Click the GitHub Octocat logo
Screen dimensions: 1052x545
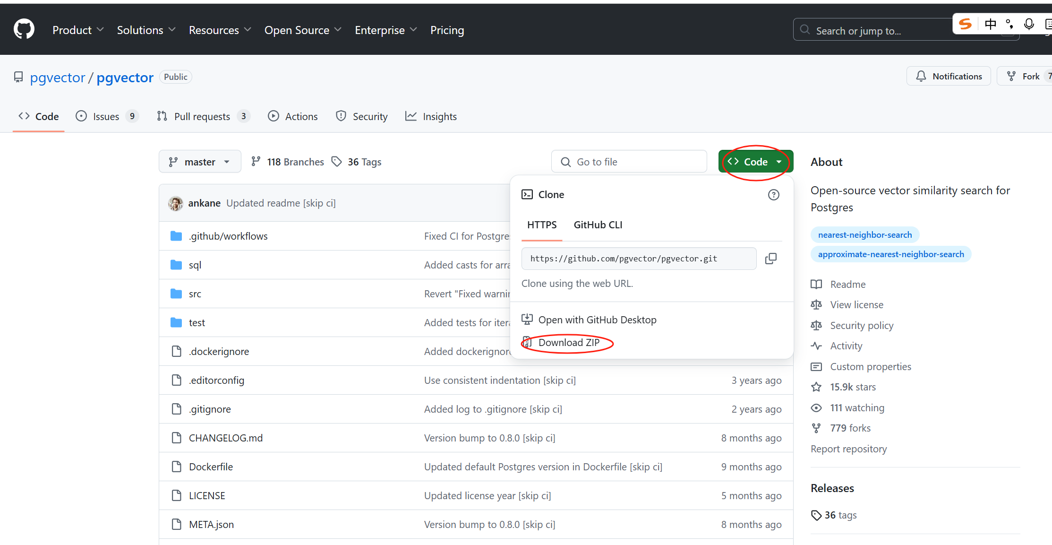pyautogui.click(x=24, y=29)
